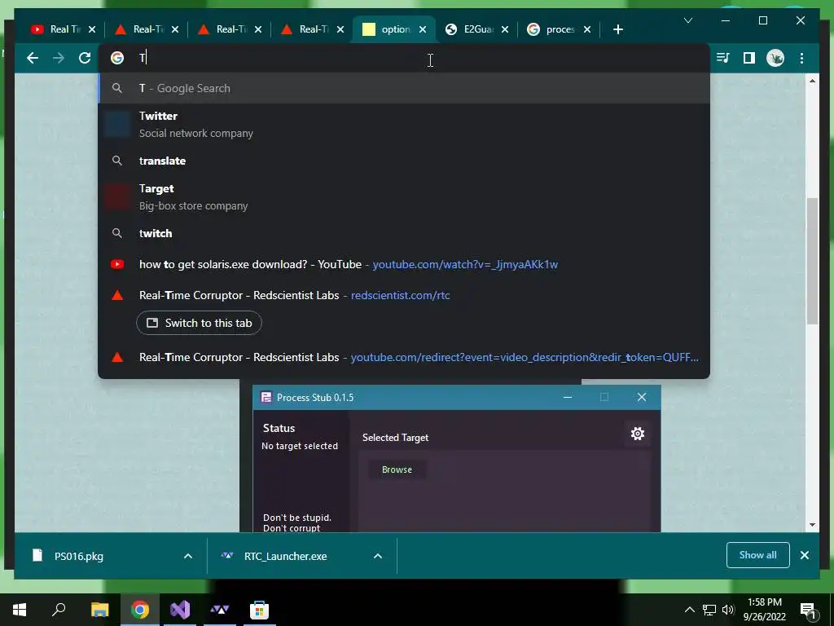Expand options for RTC_Launcher.exe download
The image size is (834, 626).
click(x=378, y=556)
